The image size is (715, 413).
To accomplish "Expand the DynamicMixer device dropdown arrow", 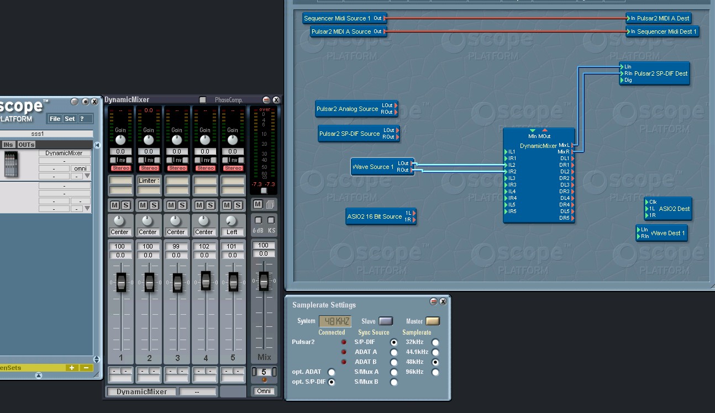I will pyautogui.click(x=87, y=176).
